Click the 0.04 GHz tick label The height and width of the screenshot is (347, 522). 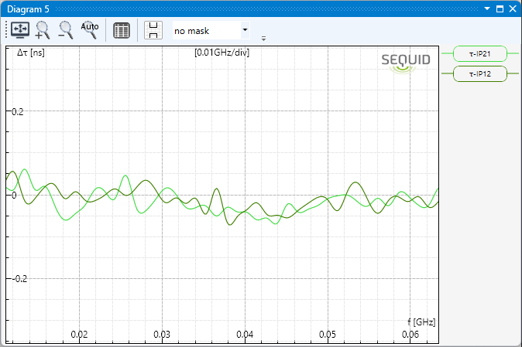(245, 335)
